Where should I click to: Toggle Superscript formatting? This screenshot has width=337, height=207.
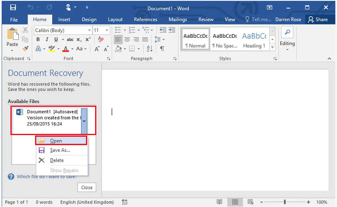tap(88, 39)
